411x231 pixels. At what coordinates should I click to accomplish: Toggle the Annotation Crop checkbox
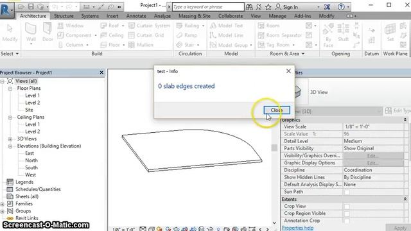[x=347, y=221]
